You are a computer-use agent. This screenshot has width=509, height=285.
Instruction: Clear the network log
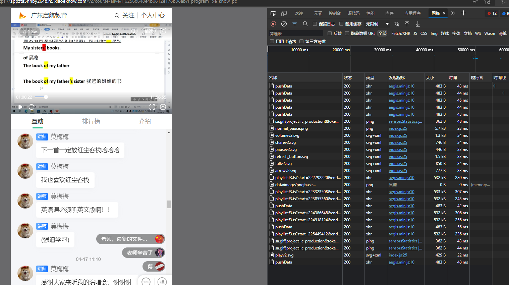pos(284,24)
